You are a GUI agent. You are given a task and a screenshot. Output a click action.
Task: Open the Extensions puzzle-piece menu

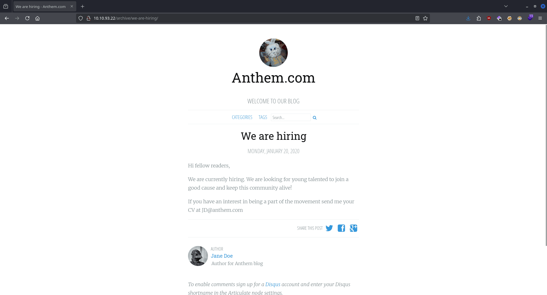point(479,18)
